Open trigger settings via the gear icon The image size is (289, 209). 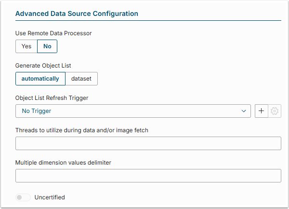point(275,111)
